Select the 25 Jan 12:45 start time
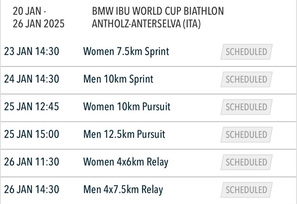Viewport: 297px width, 204px height. [x=32, y=106]
